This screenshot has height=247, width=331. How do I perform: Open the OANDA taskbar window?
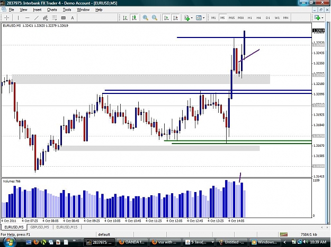click(132, 242)
